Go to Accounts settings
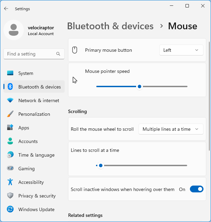The height and width of the screenshot is (222, 211). point(28,141)
